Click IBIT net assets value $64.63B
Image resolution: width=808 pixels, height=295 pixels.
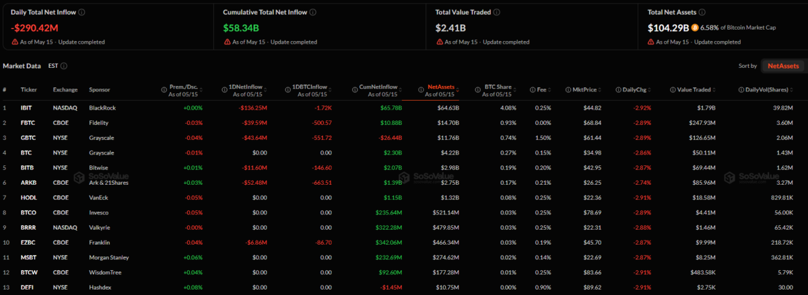click(448, 108)
